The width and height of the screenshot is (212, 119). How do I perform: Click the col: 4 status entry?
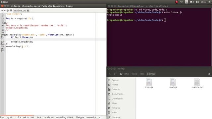(x=19, y=117)
